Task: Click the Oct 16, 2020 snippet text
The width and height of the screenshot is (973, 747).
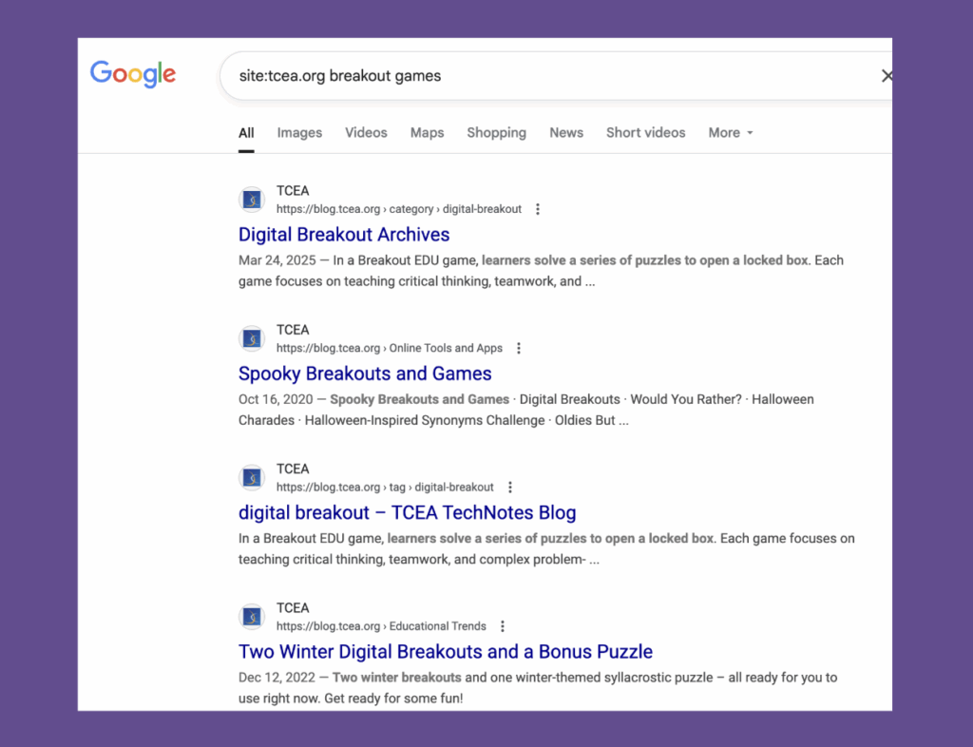Action: tap(526, 410)
